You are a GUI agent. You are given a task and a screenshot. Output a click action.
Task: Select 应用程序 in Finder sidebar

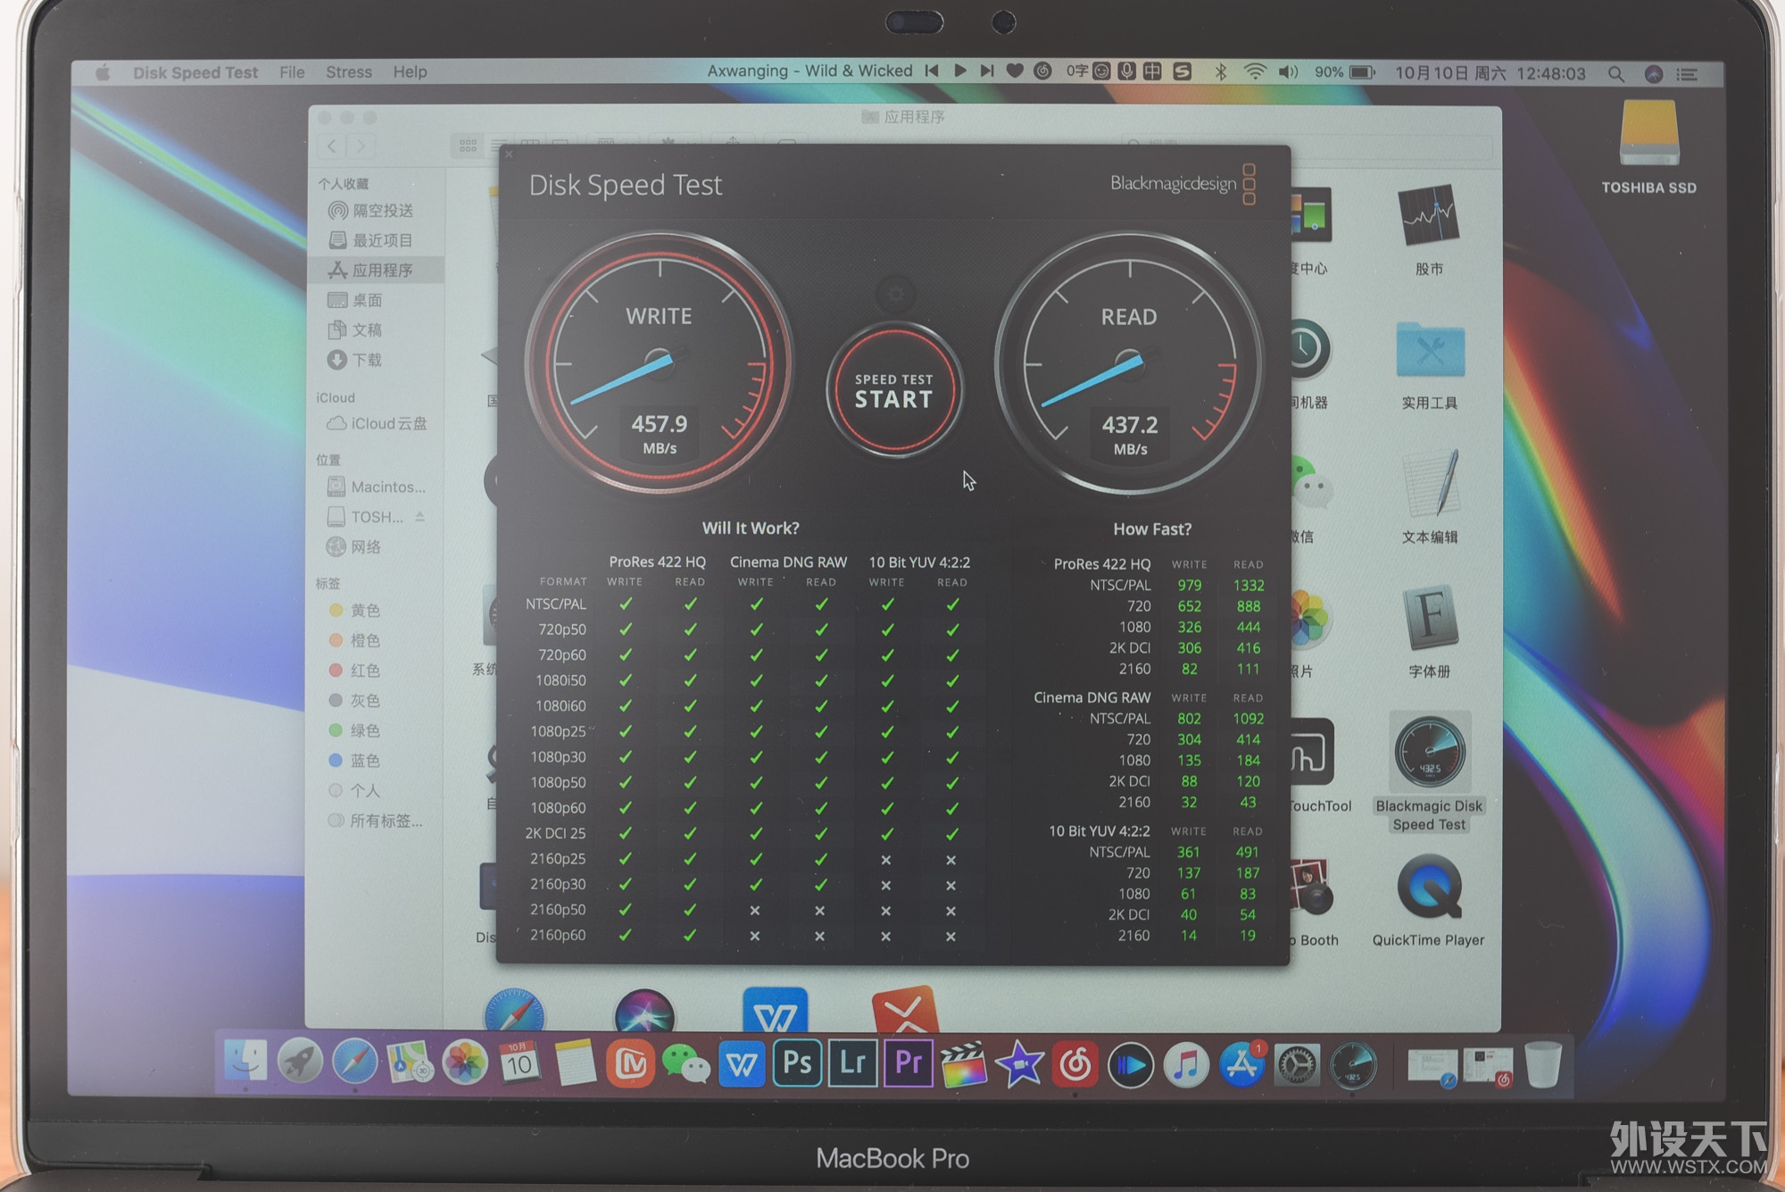[377, 270]
